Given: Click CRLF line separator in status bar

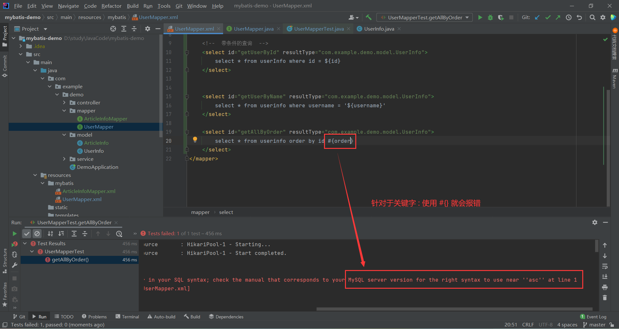Looking at the screenshot, I should (x=528, y=325).
